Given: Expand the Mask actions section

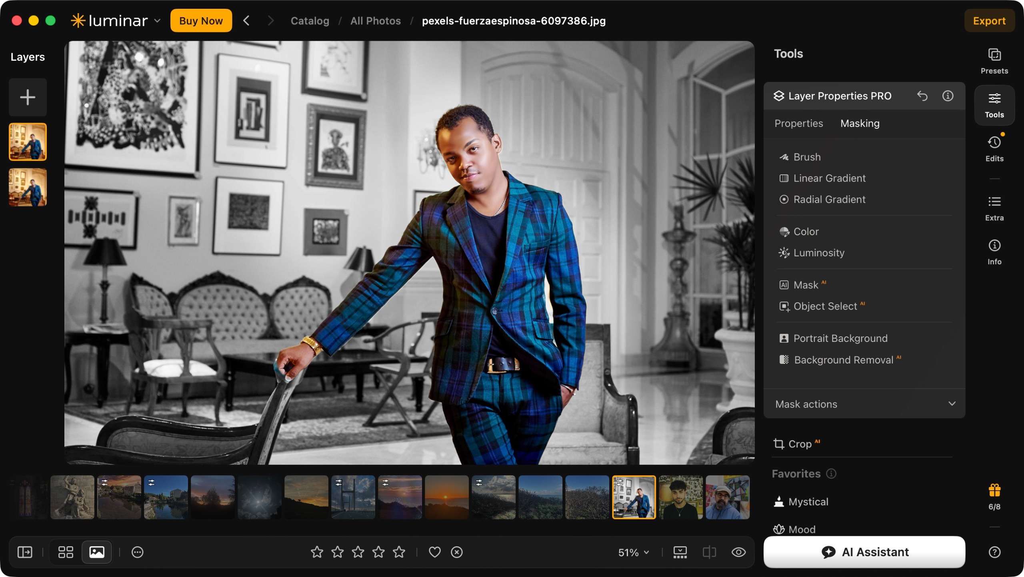Looking at the screenshot, I should (864, 404).
